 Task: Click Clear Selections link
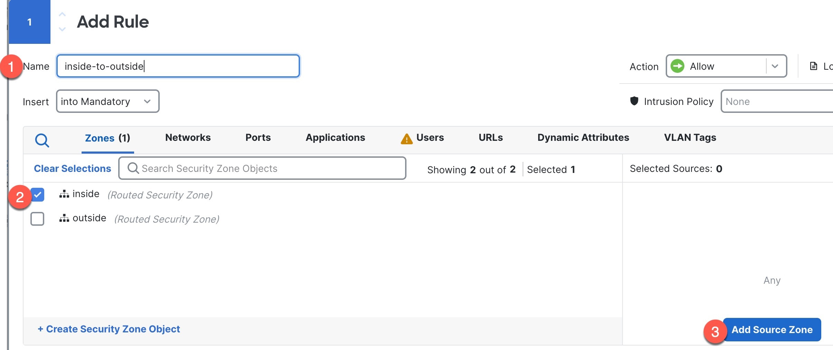click(72, 168)
